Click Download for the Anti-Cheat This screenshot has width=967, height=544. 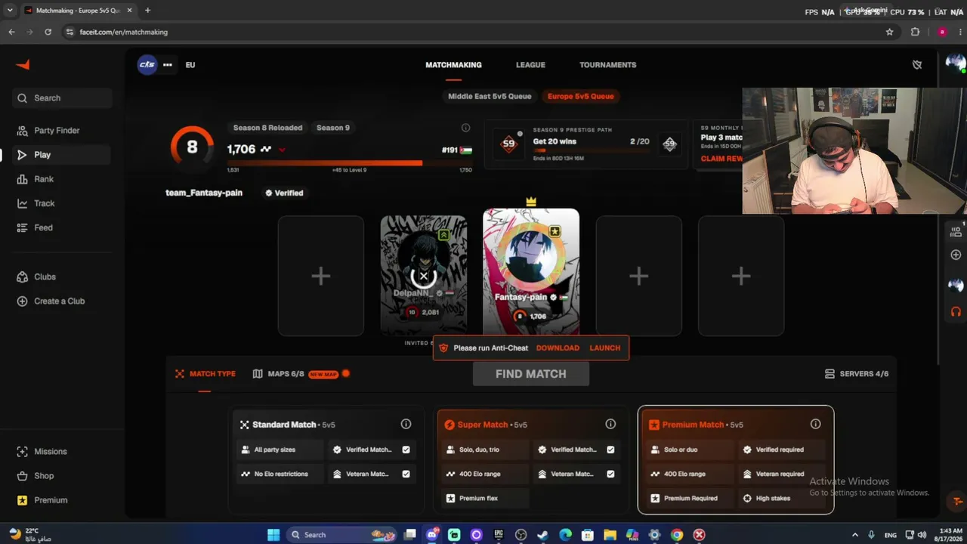558,348
